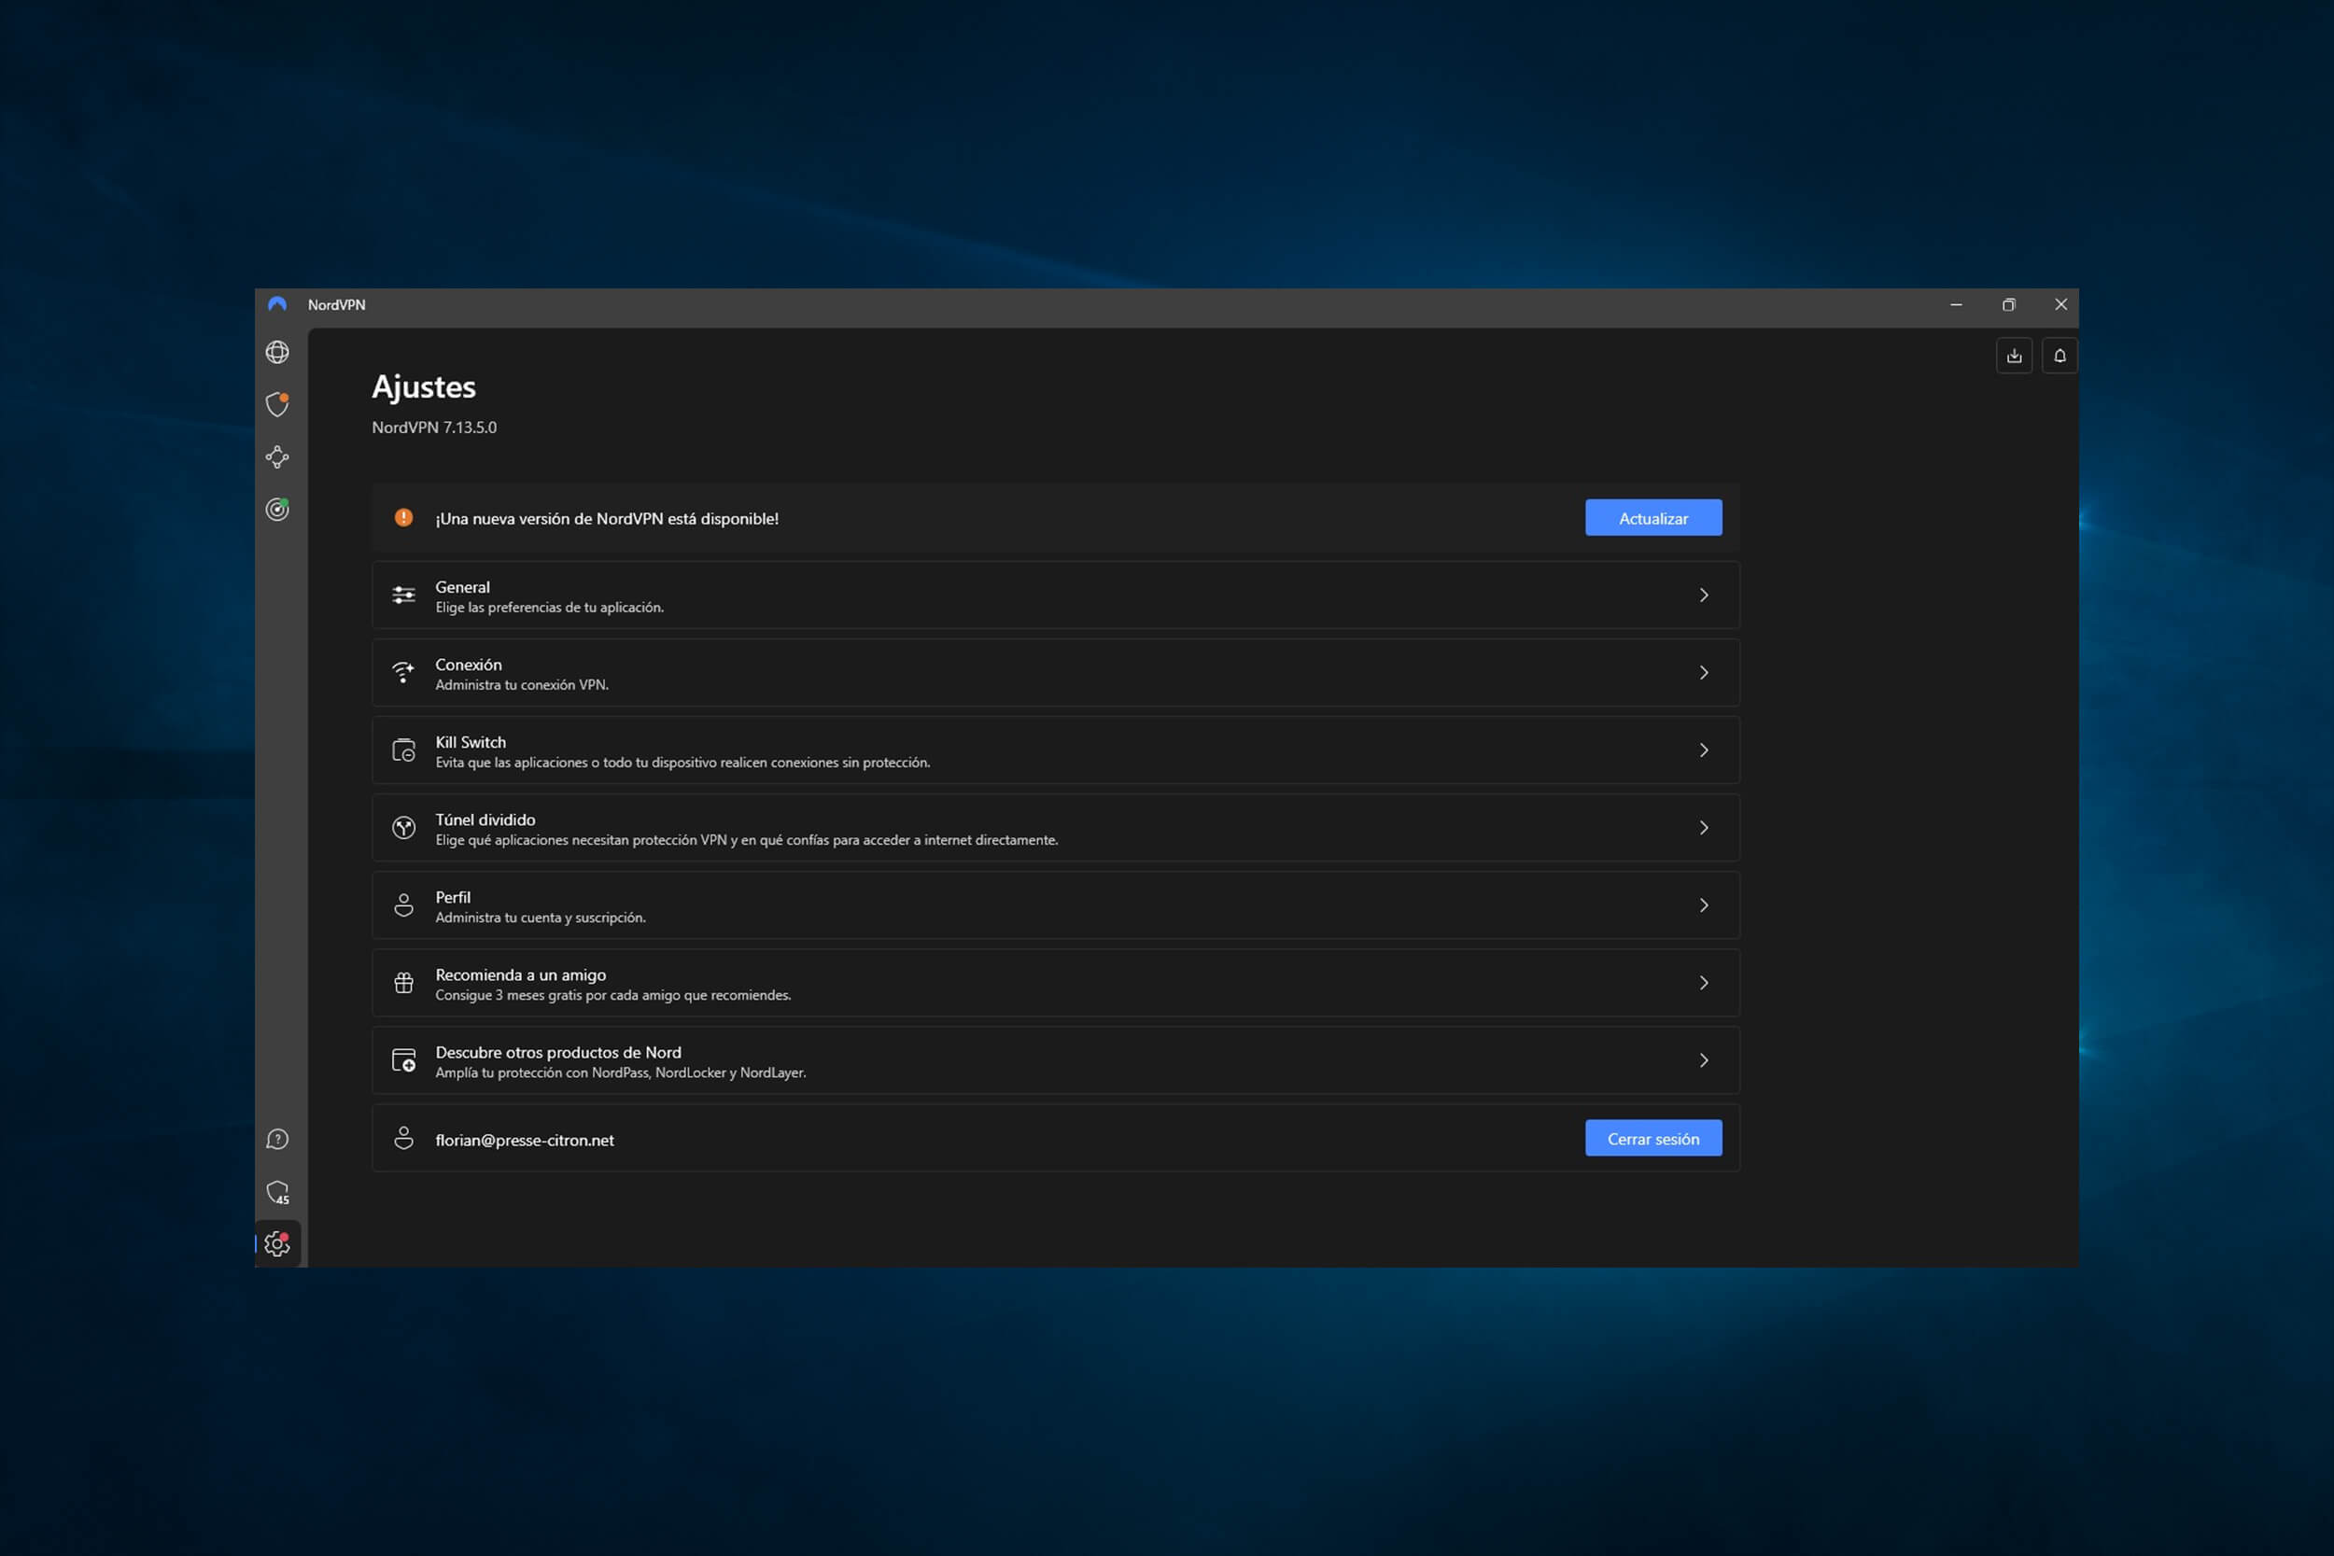The width and height of the screenshot is (2334, 1556).
Task: Close the NordVPN window
Action: (x=2061, y=304)
